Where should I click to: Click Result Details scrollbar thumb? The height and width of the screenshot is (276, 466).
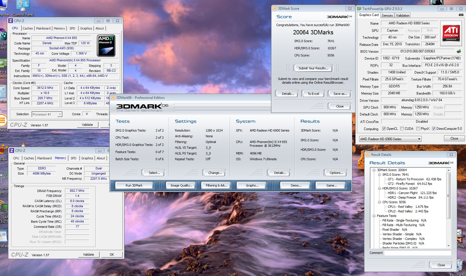448,195
